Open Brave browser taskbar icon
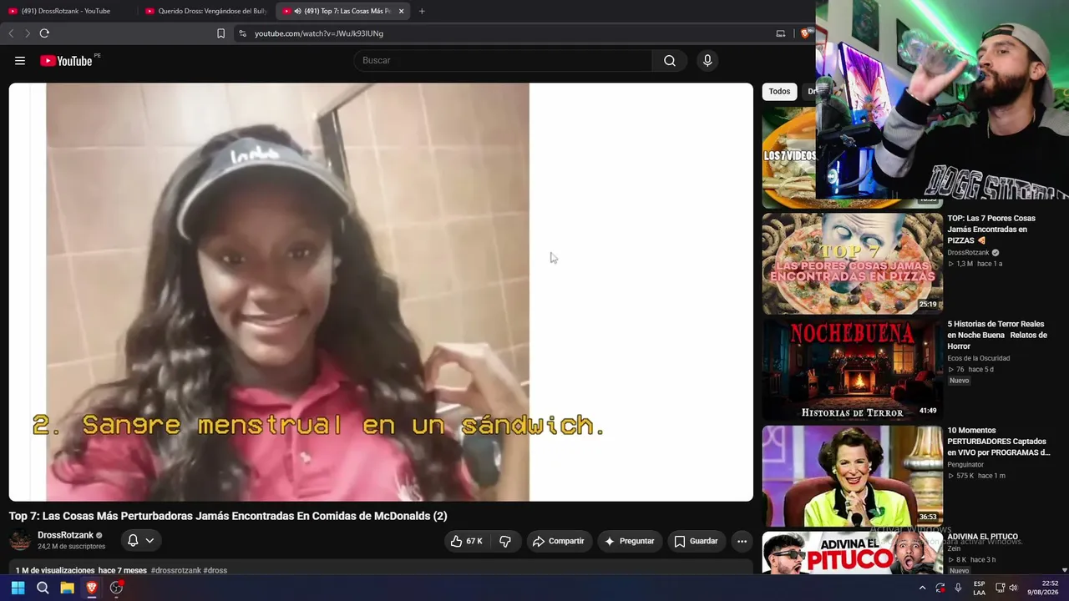The width and height of the screenshot is (1069, 601). coord(92,588)
